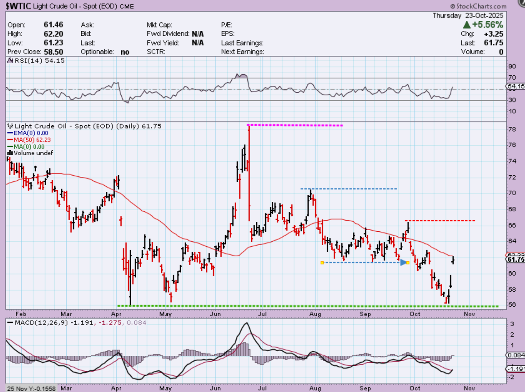Click the 61.75 last price tag on axis
The image size is (525, 392).
(515, 260)
